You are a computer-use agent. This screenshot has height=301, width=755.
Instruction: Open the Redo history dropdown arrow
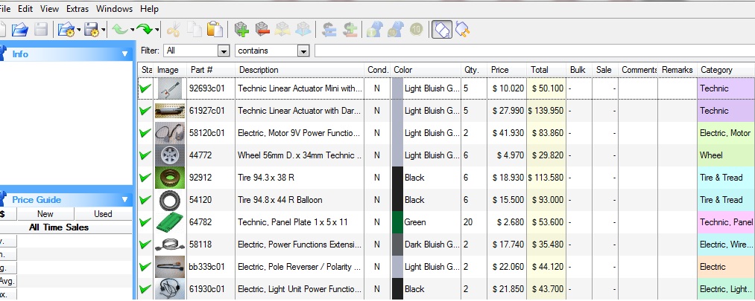[x=157, y=30]
